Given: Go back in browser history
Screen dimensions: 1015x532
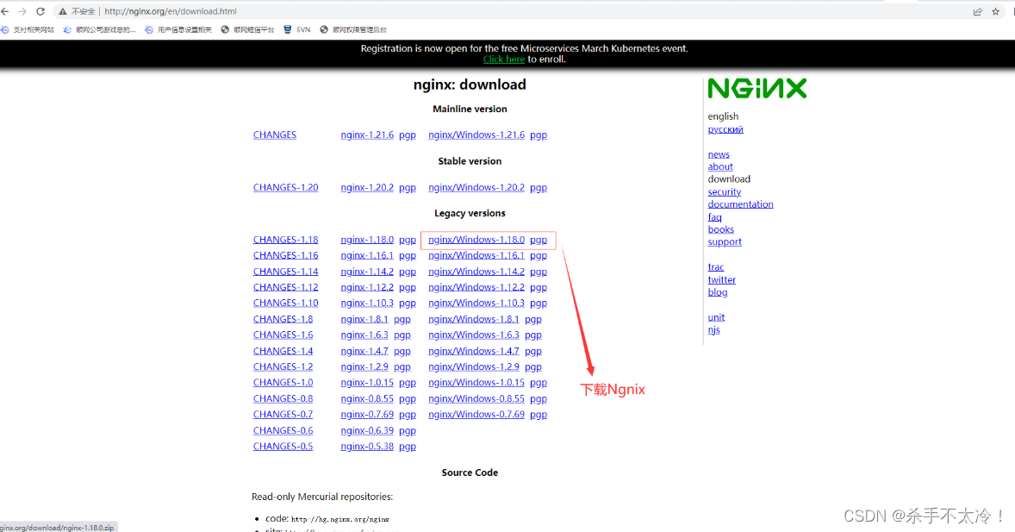Looking at the screenshot, I should pos(5,12).
